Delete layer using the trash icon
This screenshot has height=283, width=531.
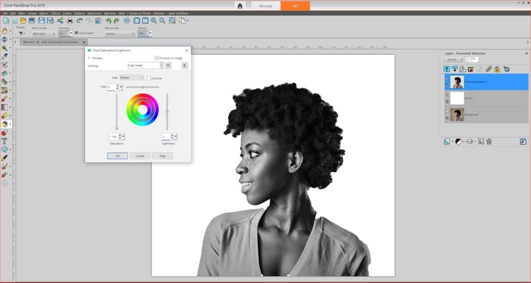(489, 141)
